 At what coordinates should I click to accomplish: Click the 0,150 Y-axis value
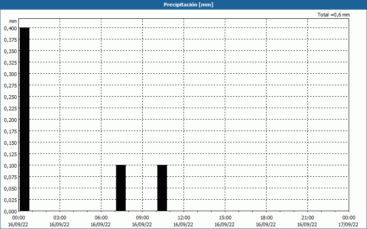click(10, 143)
